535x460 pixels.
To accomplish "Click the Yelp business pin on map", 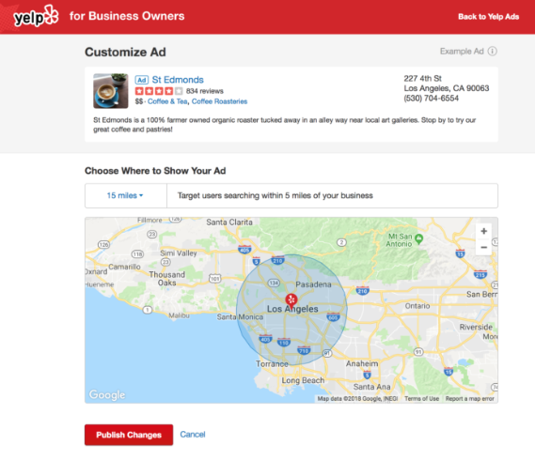I will coord(291,300).
